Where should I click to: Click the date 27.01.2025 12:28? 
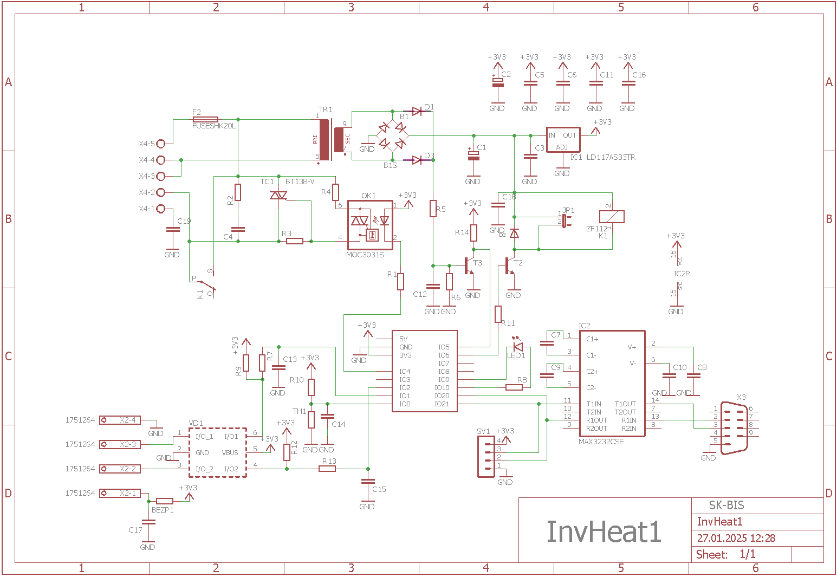point(736,538)
